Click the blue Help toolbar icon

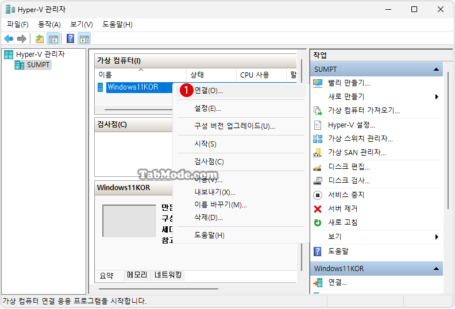[70, 38]
